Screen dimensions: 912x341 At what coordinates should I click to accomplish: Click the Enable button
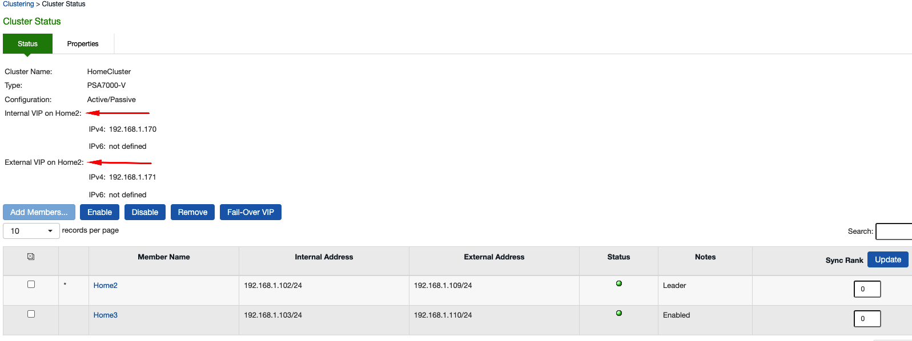click(x=99, y=212)
